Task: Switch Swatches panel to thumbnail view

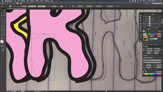Action: point(161,31)
